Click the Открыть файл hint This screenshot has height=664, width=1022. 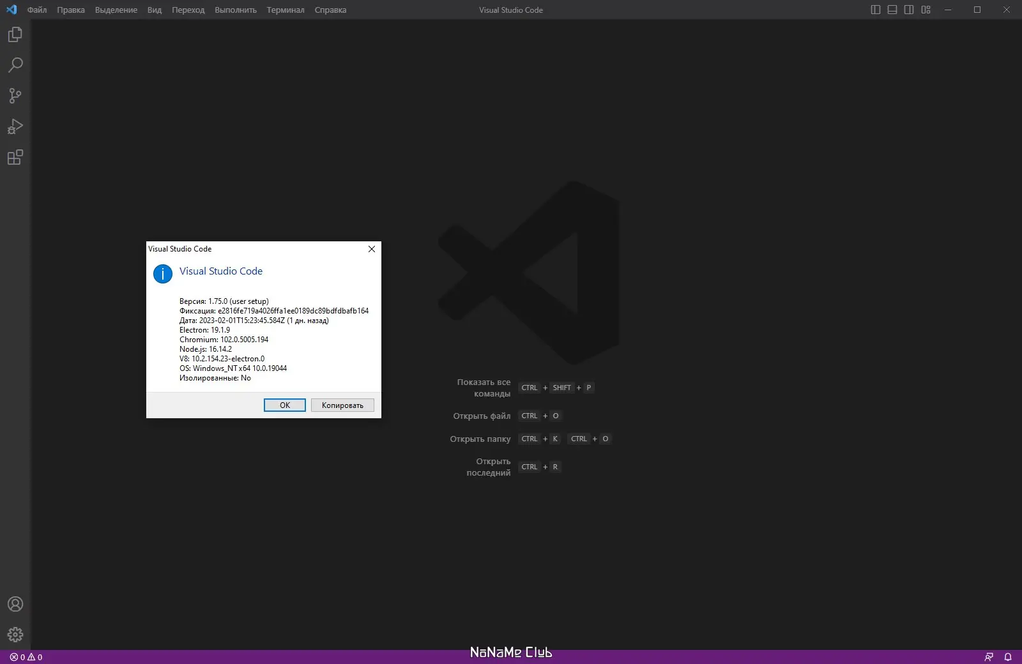tap(482, 416)
